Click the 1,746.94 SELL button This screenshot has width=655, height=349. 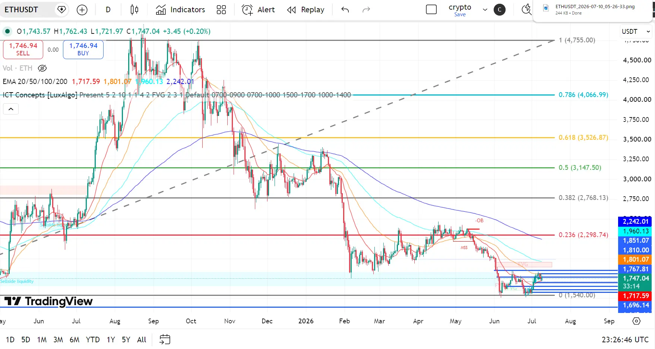point(23,49)
